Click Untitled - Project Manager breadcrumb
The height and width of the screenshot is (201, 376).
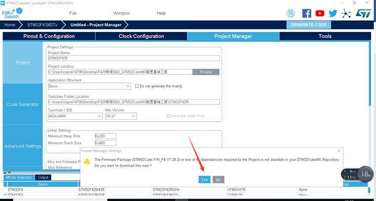click(96, 25)
